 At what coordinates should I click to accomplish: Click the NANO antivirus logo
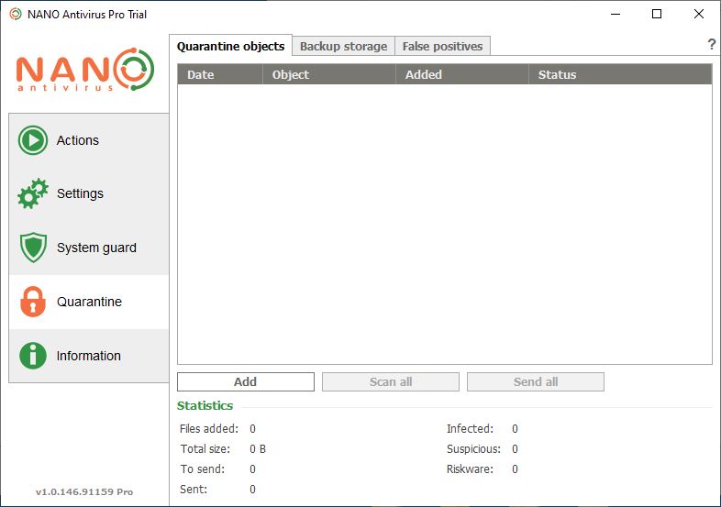85,70
